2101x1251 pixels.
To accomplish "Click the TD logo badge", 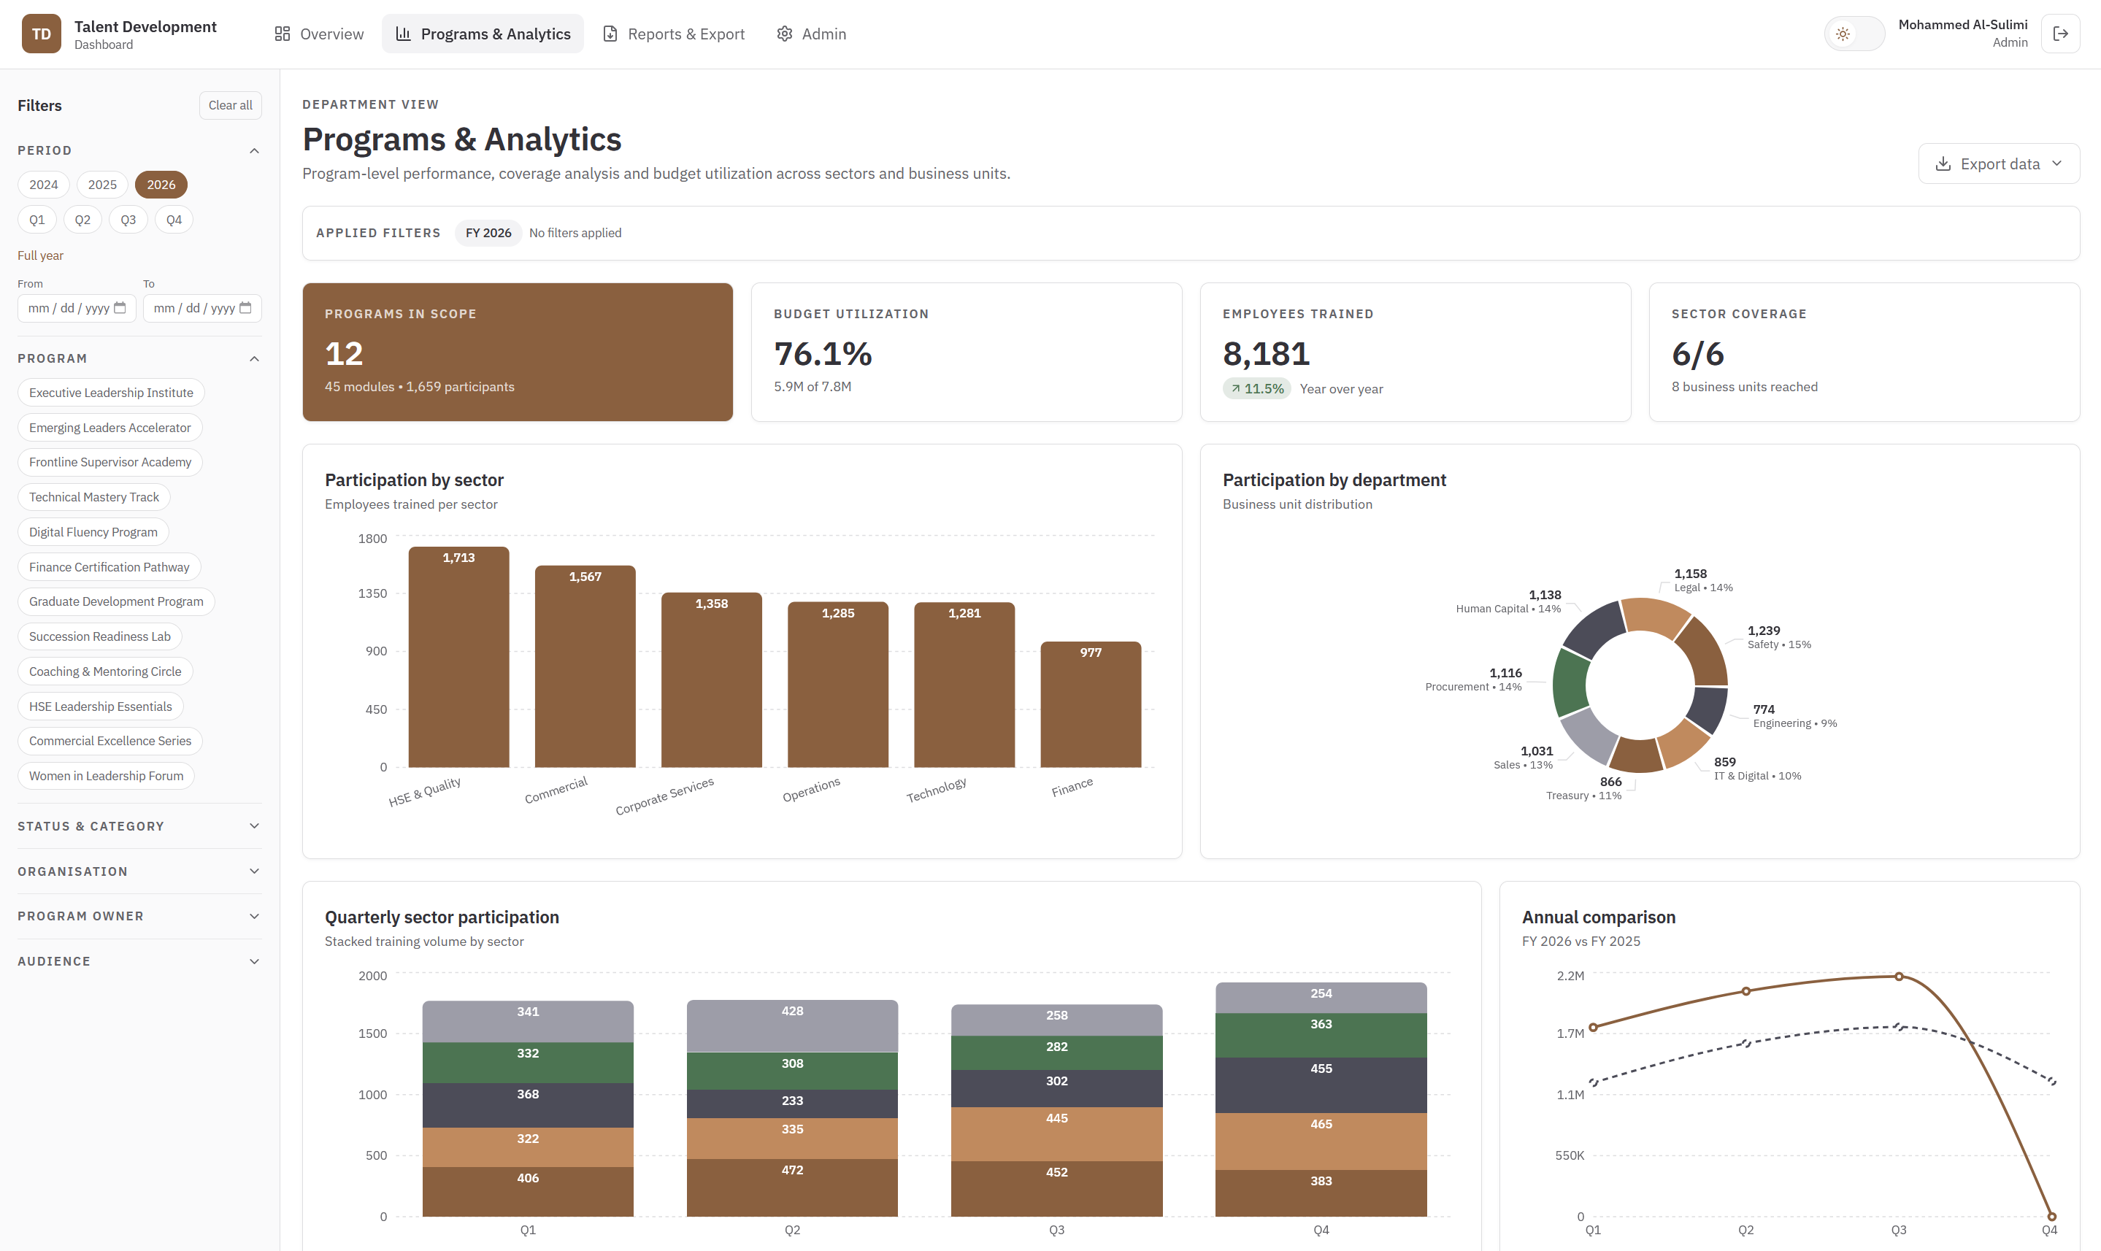I will pos(42,34).
